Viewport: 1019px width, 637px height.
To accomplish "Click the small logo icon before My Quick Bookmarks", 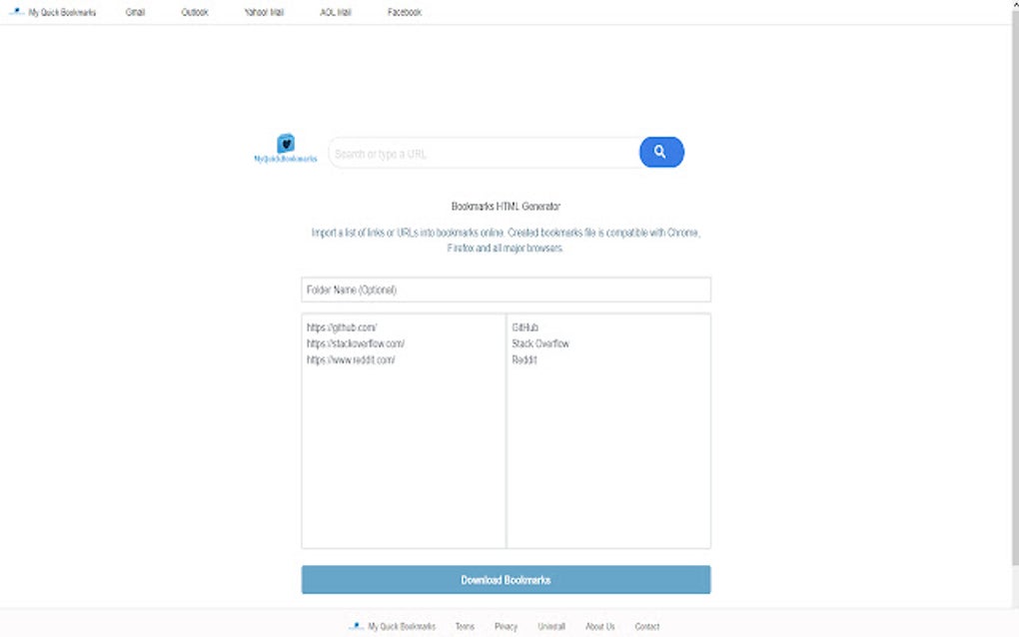I will (x=19, y=12).
